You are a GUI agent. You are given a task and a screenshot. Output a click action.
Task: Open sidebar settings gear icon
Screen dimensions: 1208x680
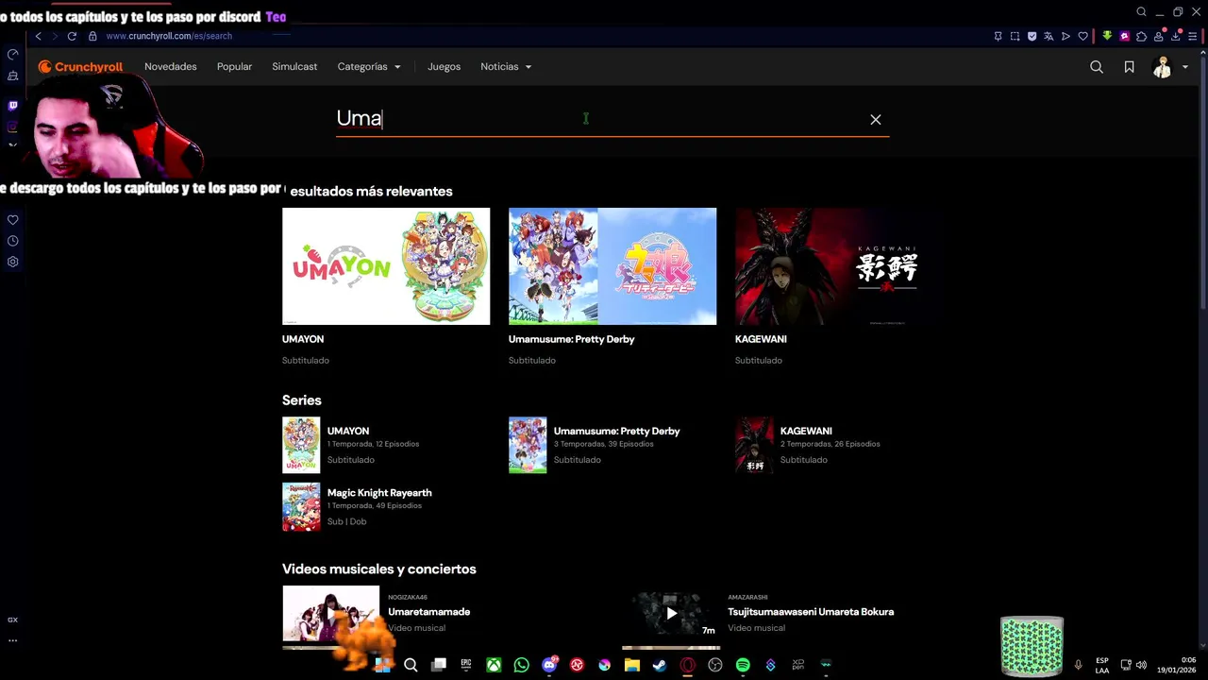click(12, 262)
